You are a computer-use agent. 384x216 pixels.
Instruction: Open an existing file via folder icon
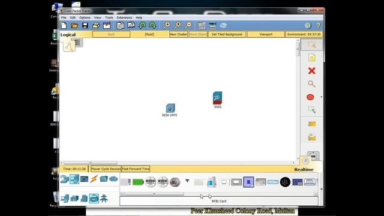tap(74, 25)
